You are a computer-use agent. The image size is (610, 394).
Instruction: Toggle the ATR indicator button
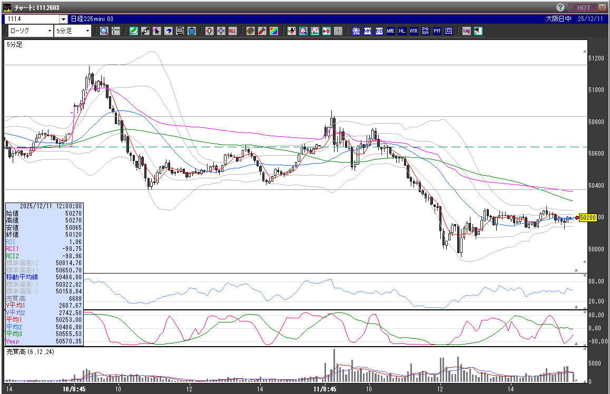pyautogui.click(x=414, y=31)
